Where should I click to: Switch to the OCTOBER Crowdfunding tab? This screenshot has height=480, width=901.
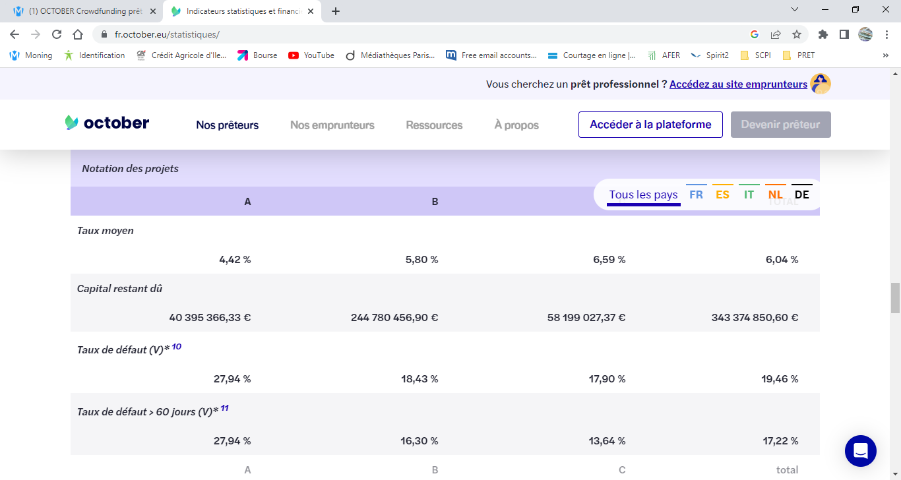(84, 11)
